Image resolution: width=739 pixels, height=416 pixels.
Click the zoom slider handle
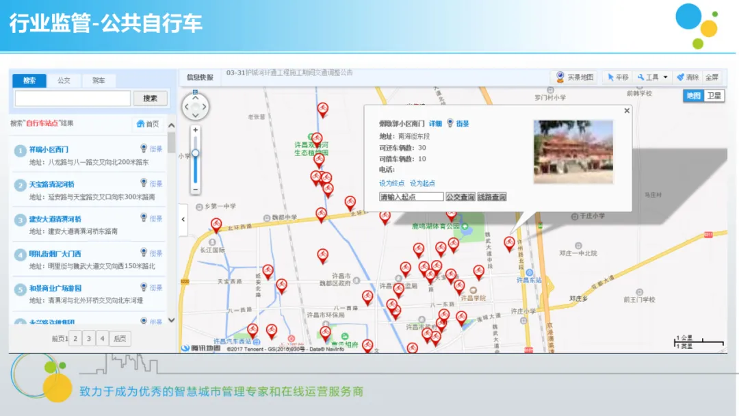click(195, 153)
